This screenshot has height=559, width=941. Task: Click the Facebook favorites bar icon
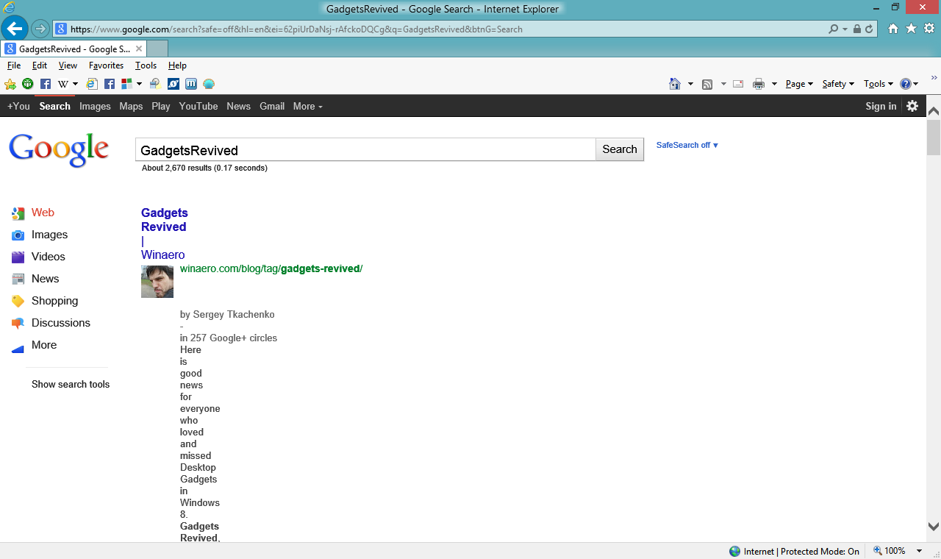click(x=46, y=84)
